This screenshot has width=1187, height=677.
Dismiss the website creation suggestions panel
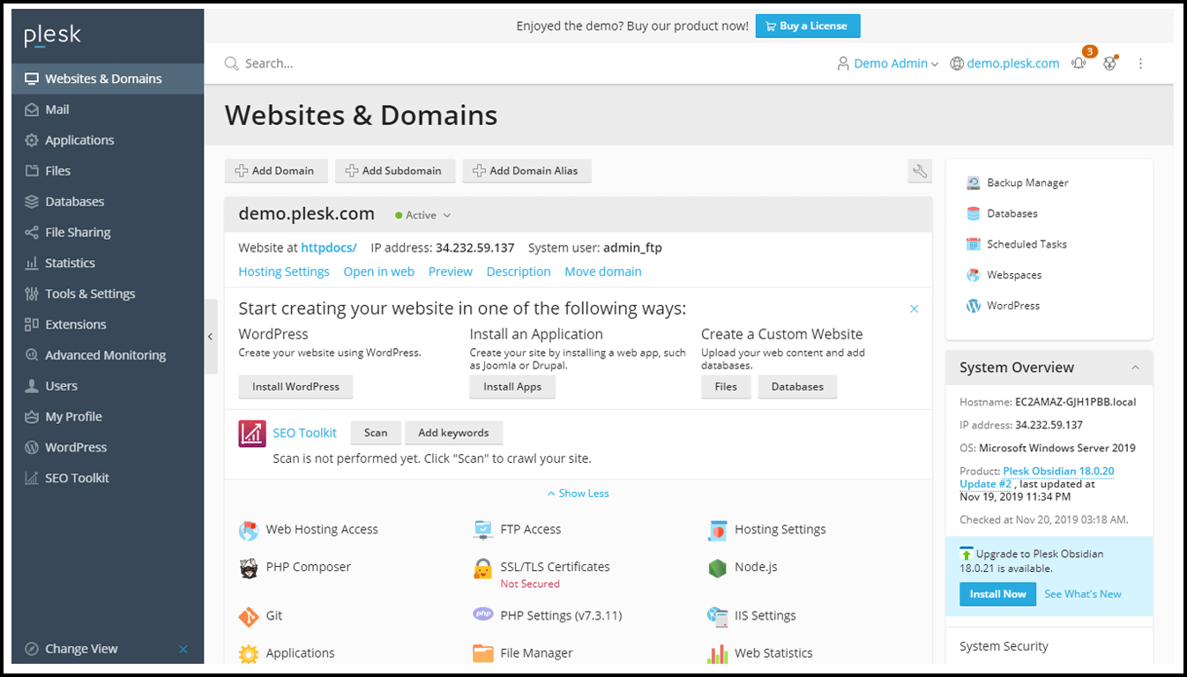pyautogui.click(x=915, y=309)
